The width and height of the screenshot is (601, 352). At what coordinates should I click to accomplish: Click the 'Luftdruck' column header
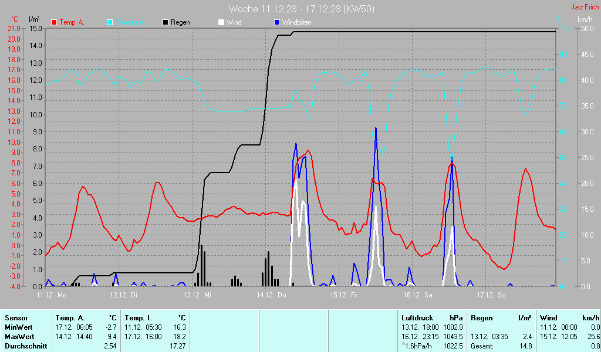click(x=417, y=318)
